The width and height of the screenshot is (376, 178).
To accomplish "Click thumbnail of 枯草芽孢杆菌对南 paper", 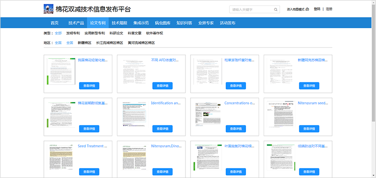I will pyautogui.click(x=208, y=71).
